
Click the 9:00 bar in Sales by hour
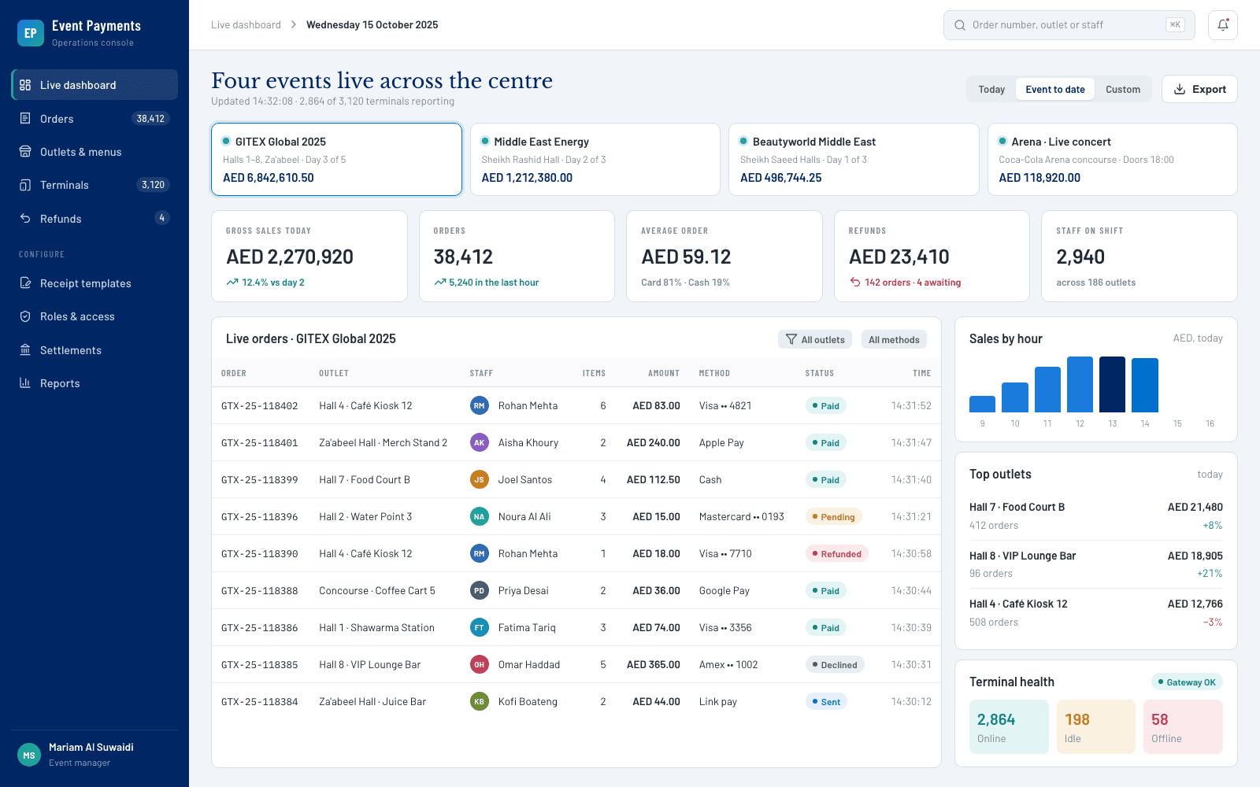[982, 404]
